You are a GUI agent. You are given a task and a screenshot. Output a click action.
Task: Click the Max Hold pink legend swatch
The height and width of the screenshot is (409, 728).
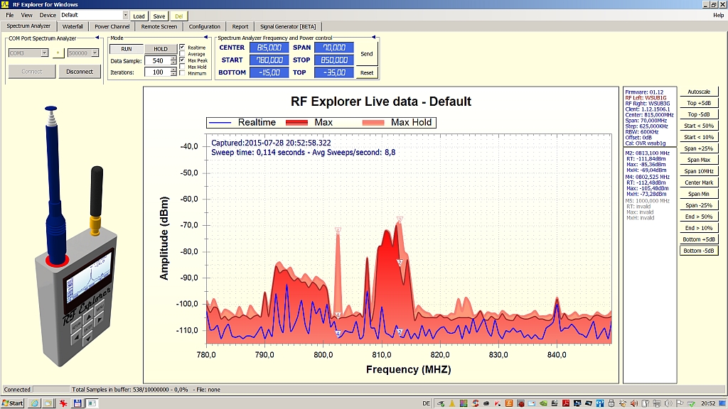pos(373,122)
